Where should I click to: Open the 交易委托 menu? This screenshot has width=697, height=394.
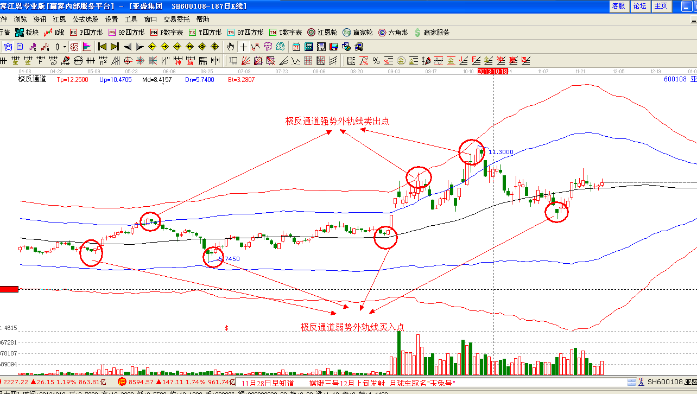[176, 19]
